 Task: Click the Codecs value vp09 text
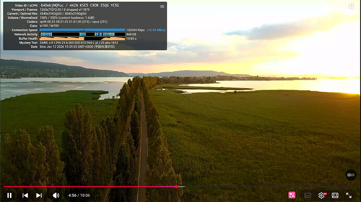73,21
